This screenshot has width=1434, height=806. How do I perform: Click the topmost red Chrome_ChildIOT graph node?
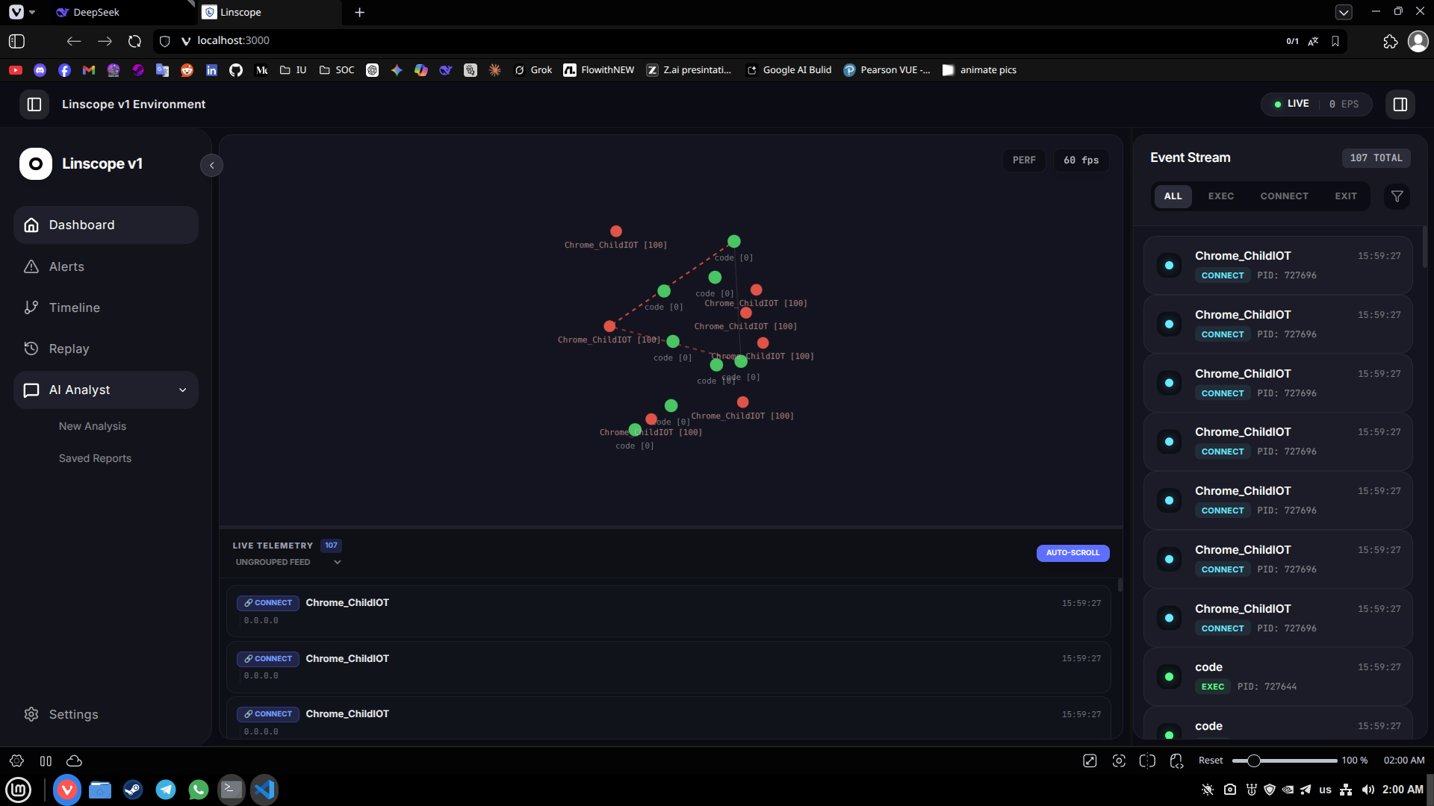pyautogui.click(x=616, y=231)
